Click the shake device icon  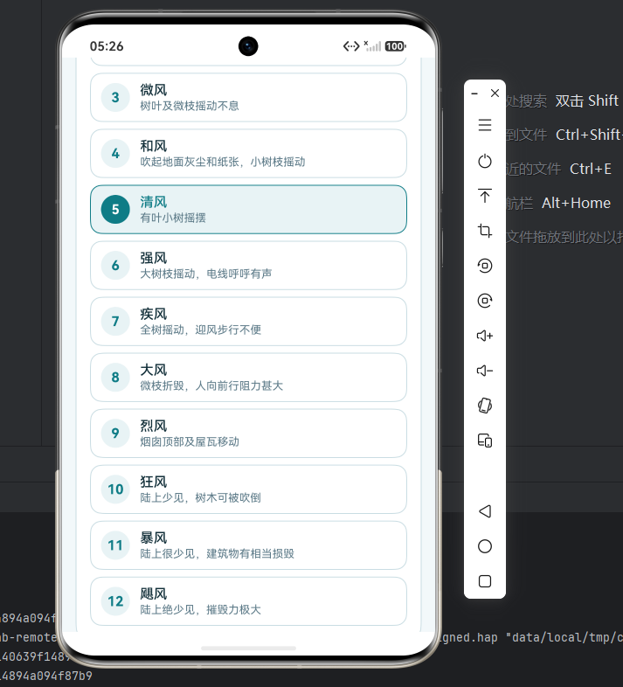(x=485, y=406)
